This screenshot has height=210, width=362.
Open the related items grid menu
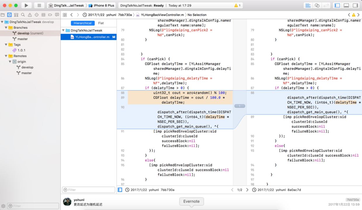pos(65,15)
